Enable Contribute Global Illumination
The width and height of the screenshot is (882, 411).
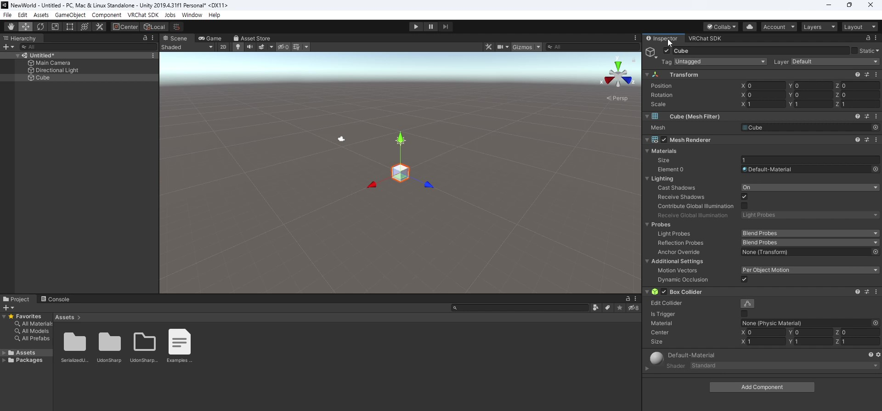[x=744, y=206]
